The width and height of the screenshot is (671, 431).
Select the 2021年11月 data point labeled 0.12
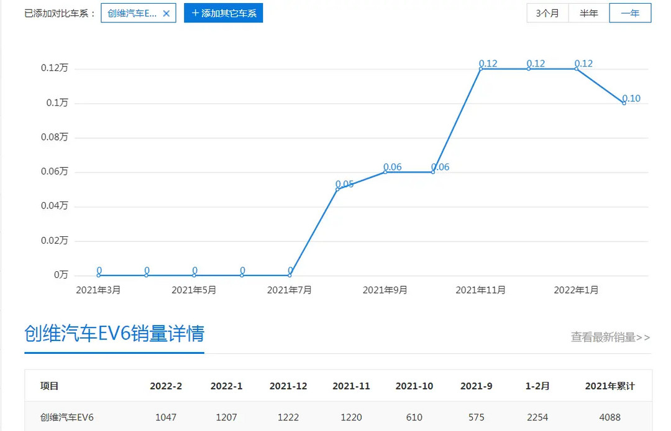pyautogui.click(x=481, y=68)
